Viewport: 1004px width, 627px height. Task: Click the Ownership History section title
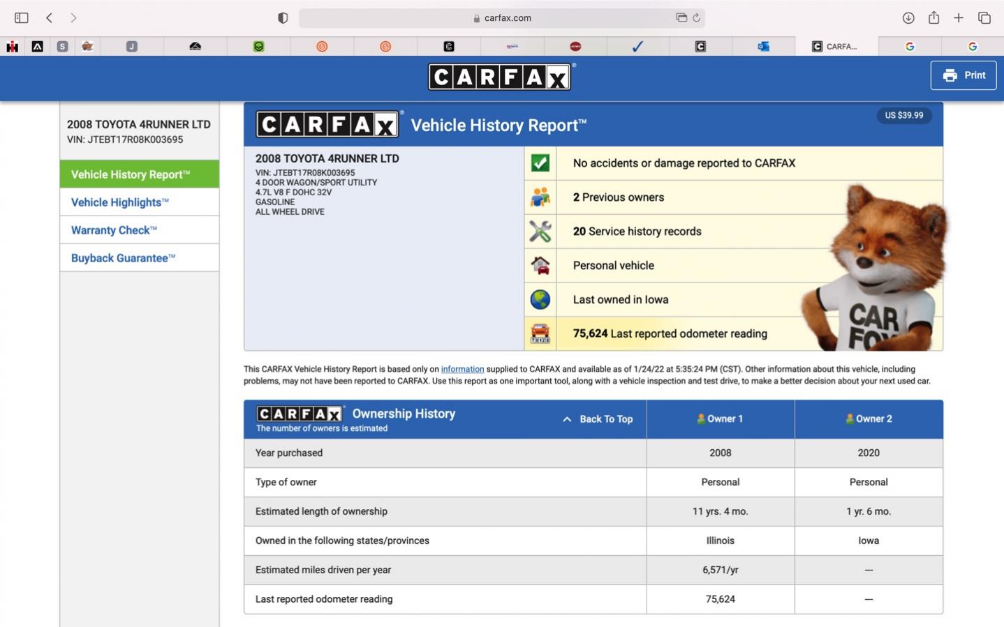click(404, 414)
